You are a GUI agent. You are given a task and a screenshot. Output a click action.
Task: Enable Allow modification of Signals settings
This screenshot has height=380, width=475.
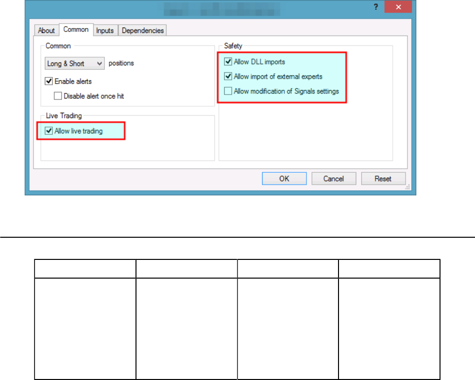coord(228,91)
